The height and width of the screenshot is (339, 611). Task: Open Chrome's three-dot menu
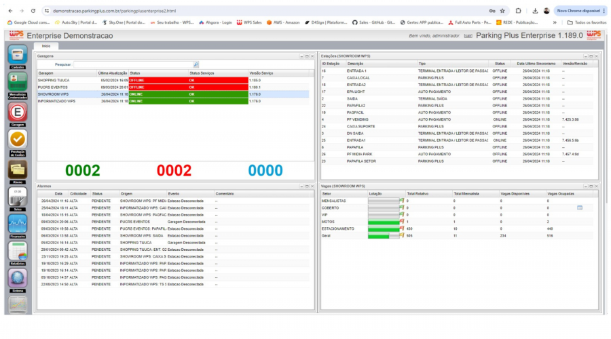point(603,11)
